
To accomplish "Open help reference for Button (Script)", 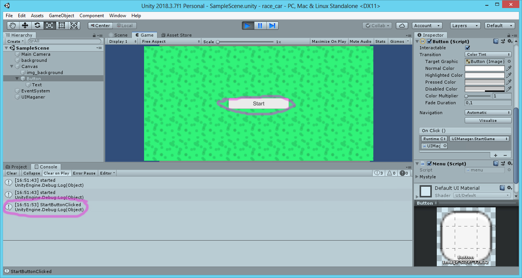I will pyautogui.click(x=496, y=41).
